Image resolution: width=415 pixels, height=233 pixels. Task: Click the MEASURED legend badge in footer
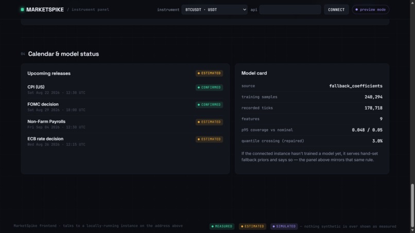point(222,226)
